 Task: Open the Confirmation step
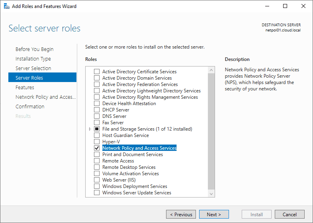(x=30, y=107)
